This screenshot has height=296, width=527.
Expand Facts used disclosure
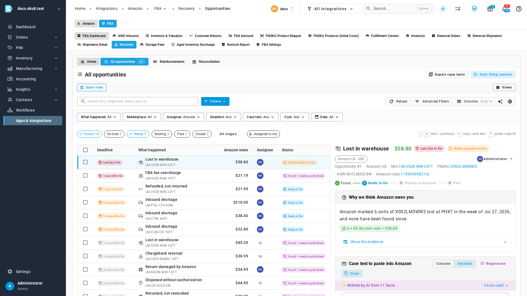point(496,286)
